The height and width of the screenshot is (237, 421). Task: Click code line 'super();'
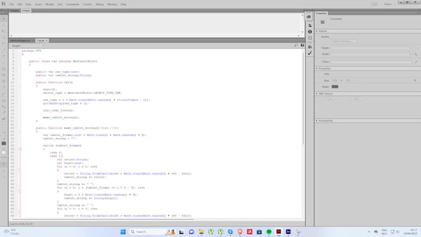pyautogui.click(x=50, y=89)
